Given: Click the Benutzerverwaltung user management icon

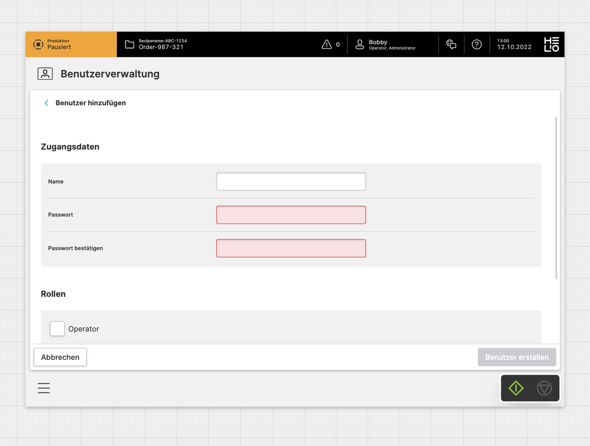Looking at the screenshot, I should [45, 74].
